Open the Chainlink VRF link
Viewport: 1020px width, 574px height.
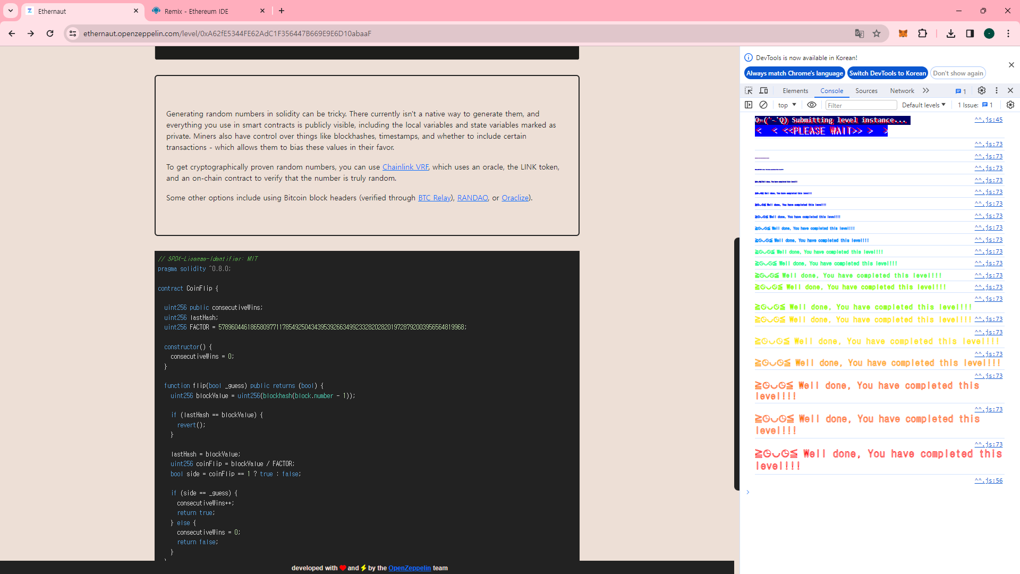[405, 167]
